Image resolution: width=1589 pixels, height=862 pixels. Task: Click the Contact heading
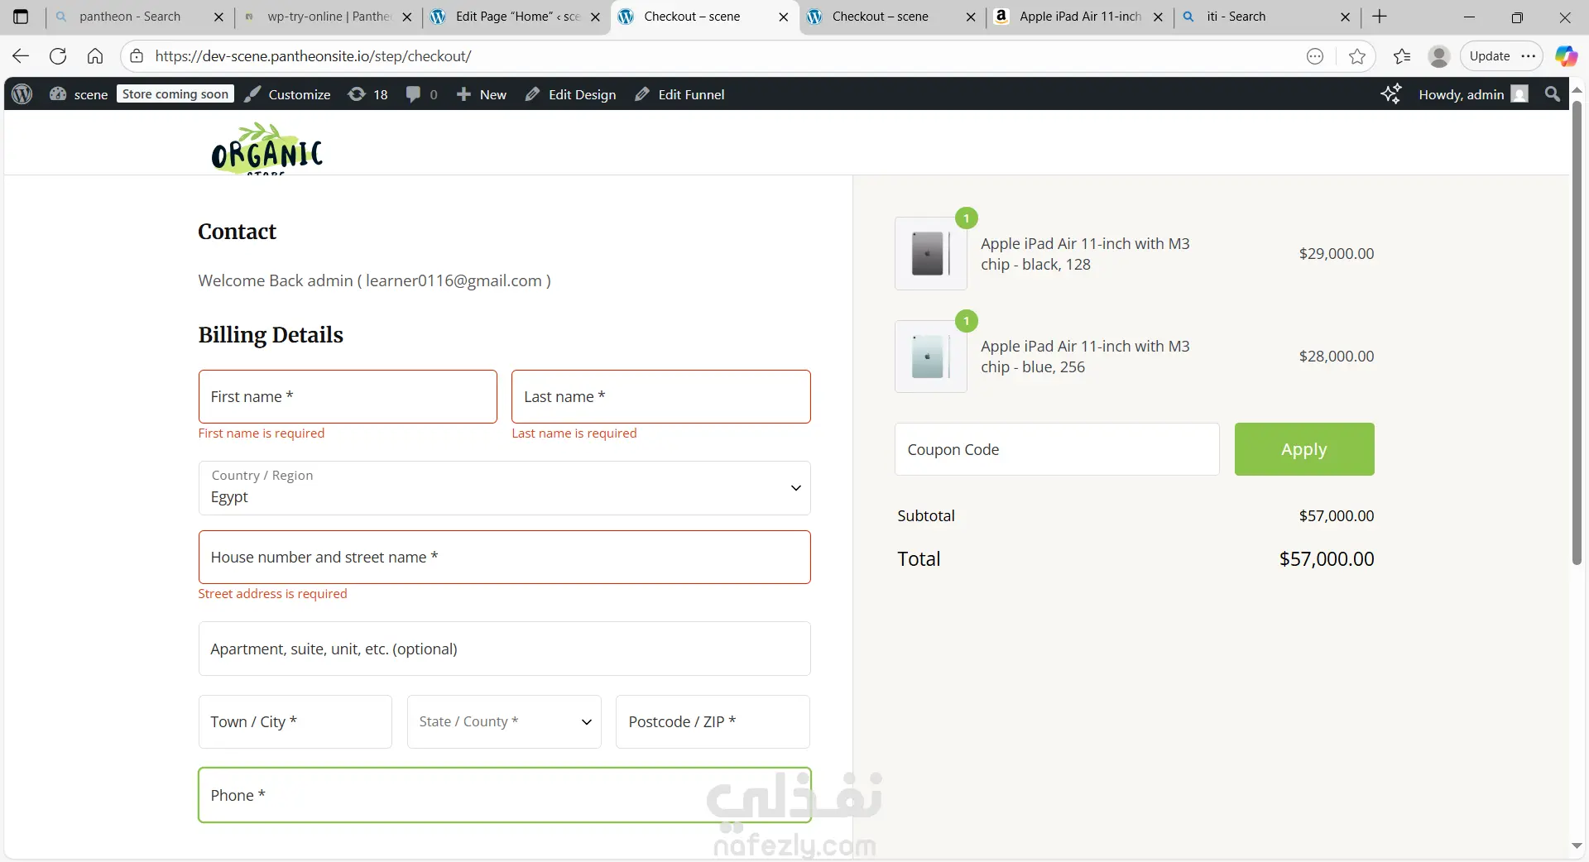pyautogui.click(x=237, y=232)
